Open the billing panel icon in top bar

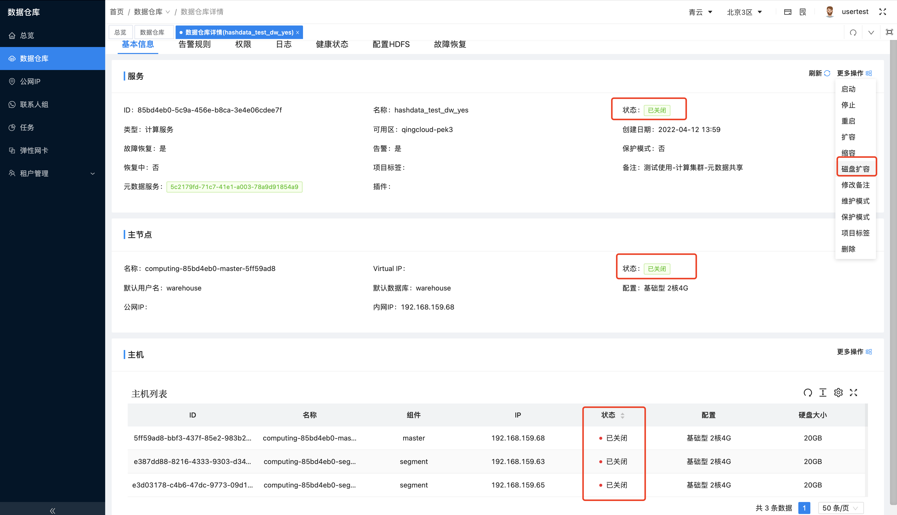(x=788, y=12)
